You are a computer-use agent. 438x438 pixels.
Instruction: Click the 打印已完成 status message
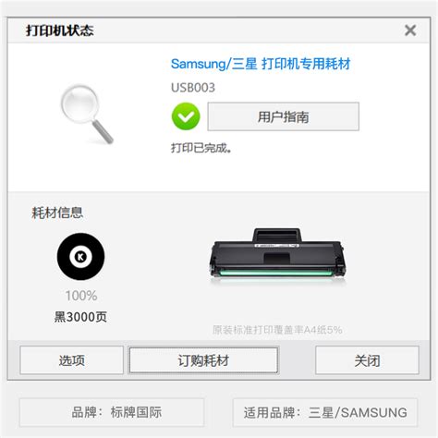(201, 148)
